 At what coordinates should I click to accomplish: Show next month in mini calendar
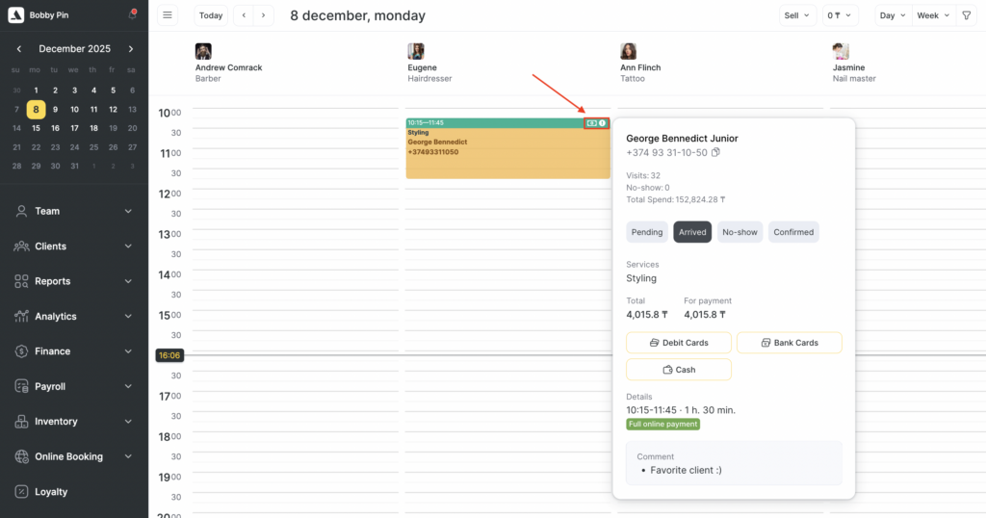tap(131, 49)
